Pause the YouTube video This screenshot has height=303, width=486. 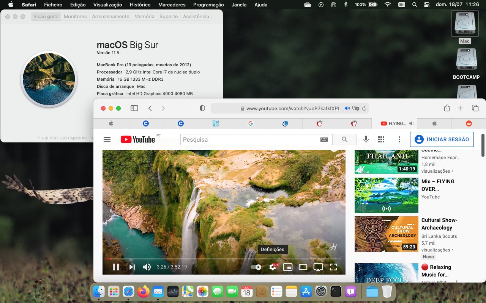coord(116,267)
